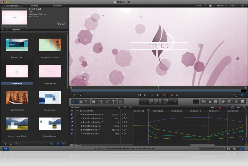Screen dimensions: 248x166
Task: Switch file browser to list view
Action: [x=64, y=144]
